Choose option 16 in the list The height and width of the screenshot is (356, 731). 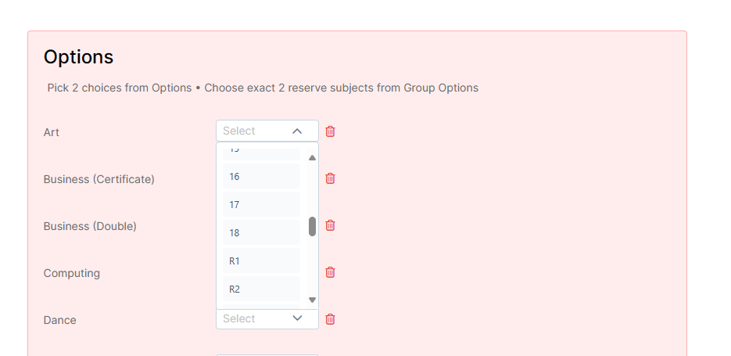tap(262, 176)
